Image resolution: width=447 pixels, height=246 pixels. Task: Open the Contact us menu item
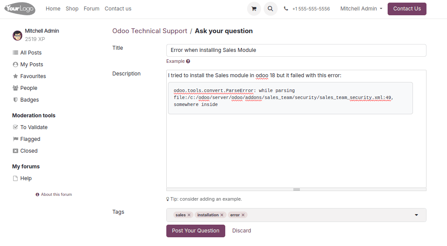pyautogui.click(x=118, y=9)
